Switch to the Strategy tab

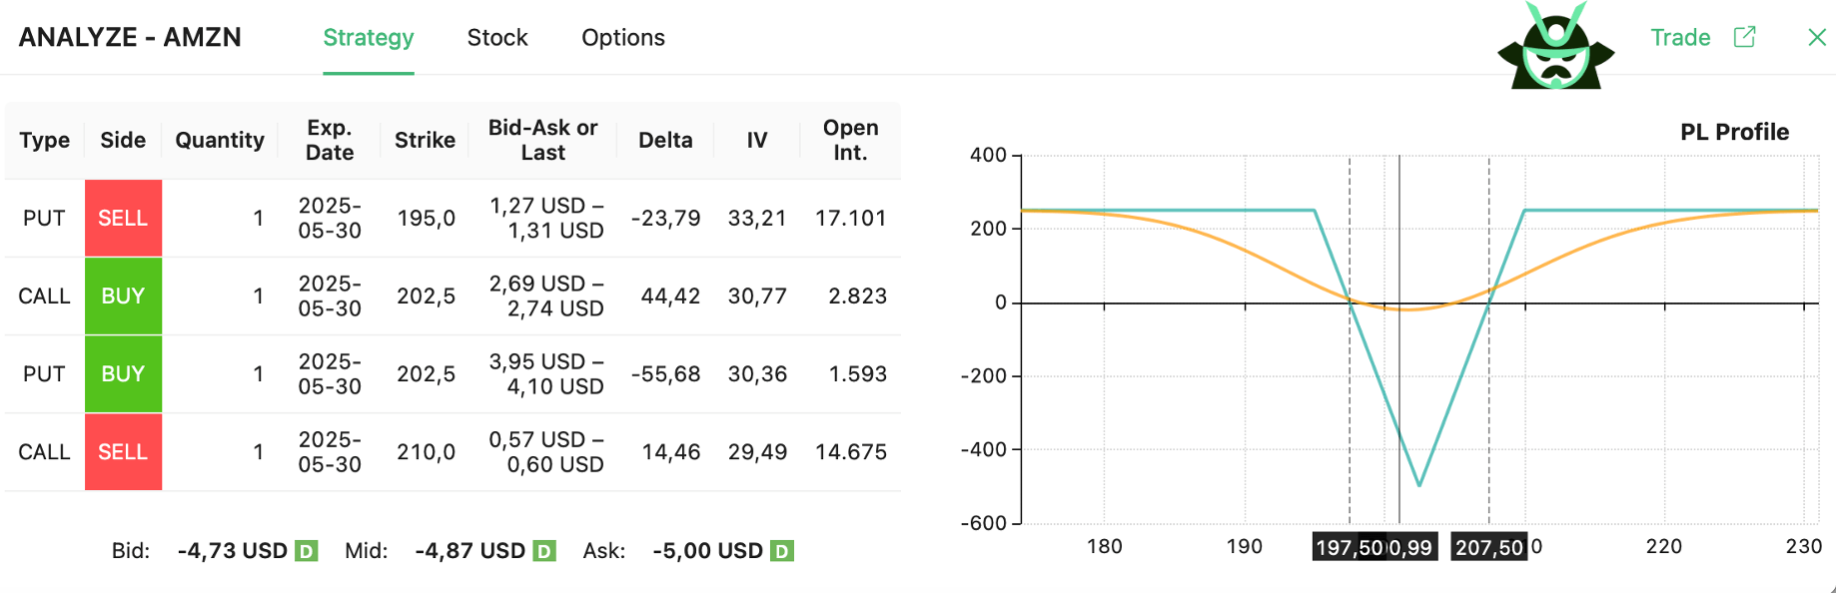(368, 38)
